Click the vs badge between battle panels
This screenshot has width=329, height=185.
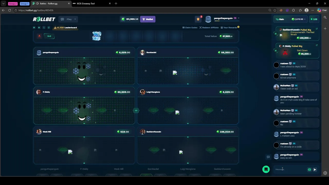tap(136, 110)
